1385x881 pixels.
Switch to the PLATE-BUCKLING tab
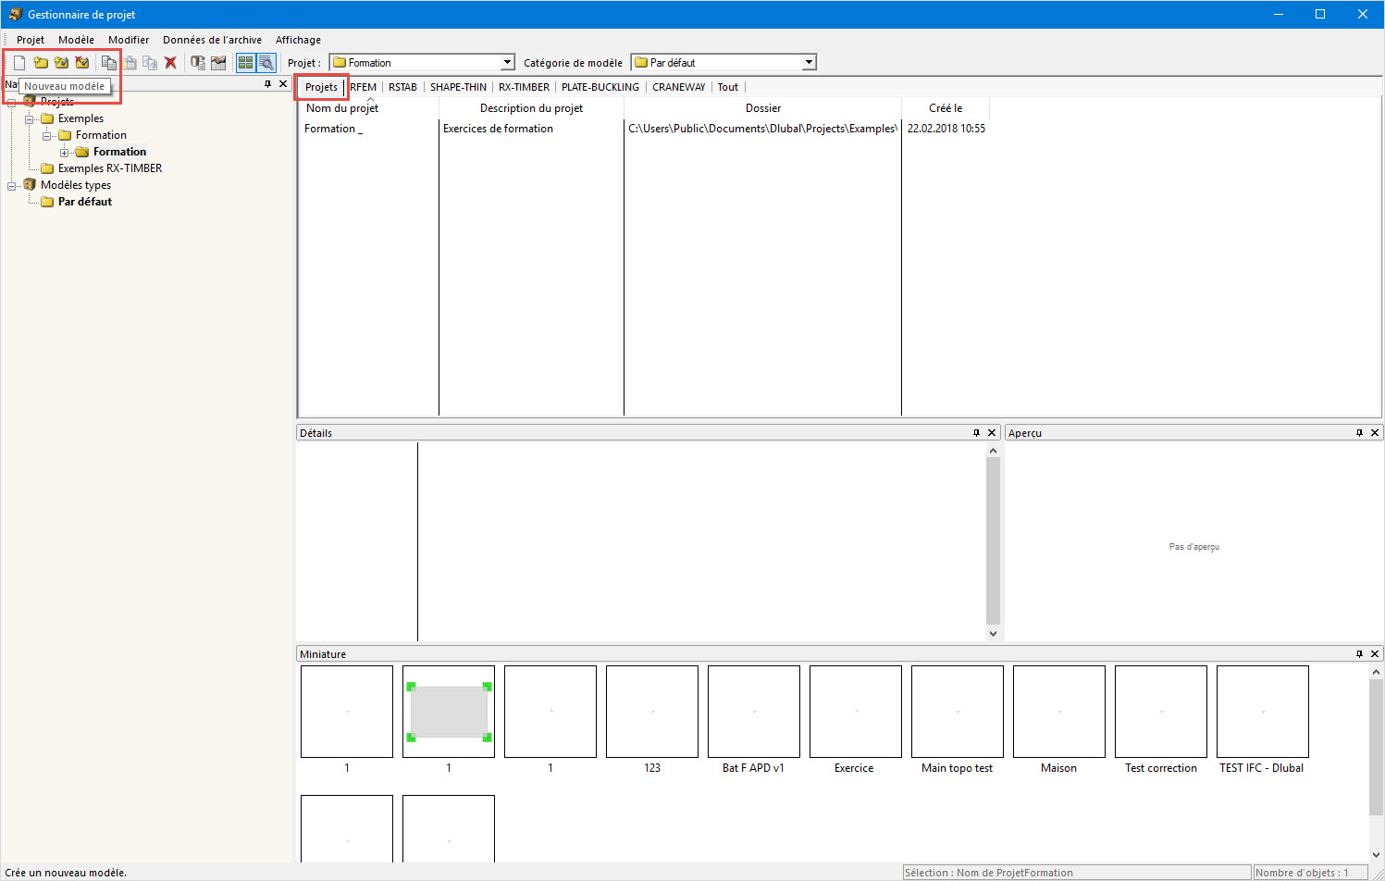click(600, 87)
